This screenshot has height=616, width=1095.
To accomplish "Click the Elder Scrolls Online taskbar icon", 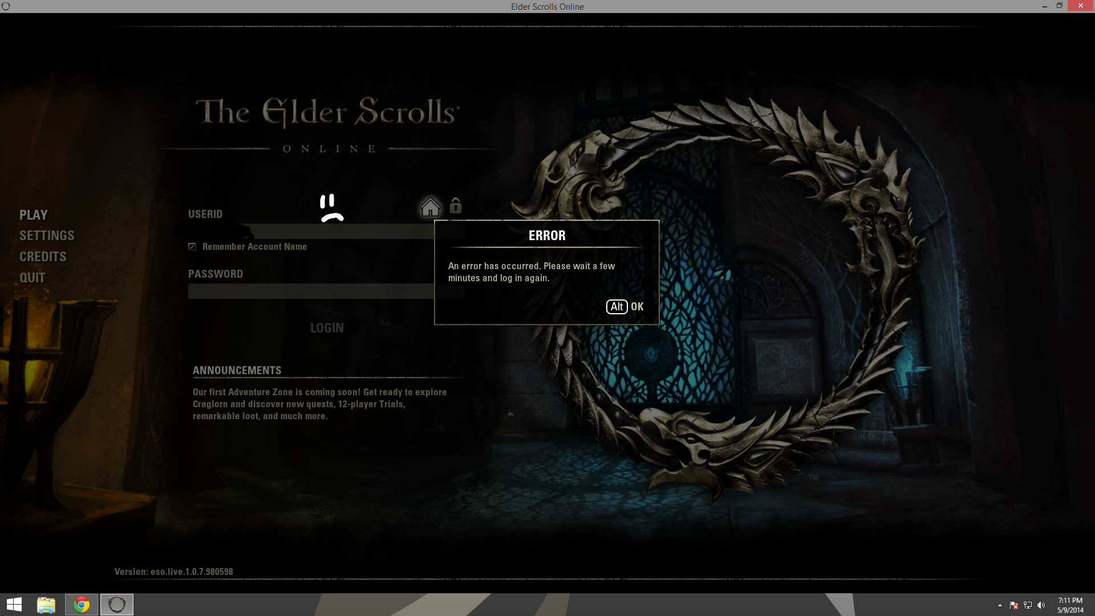I will click(x=117, y=605).
